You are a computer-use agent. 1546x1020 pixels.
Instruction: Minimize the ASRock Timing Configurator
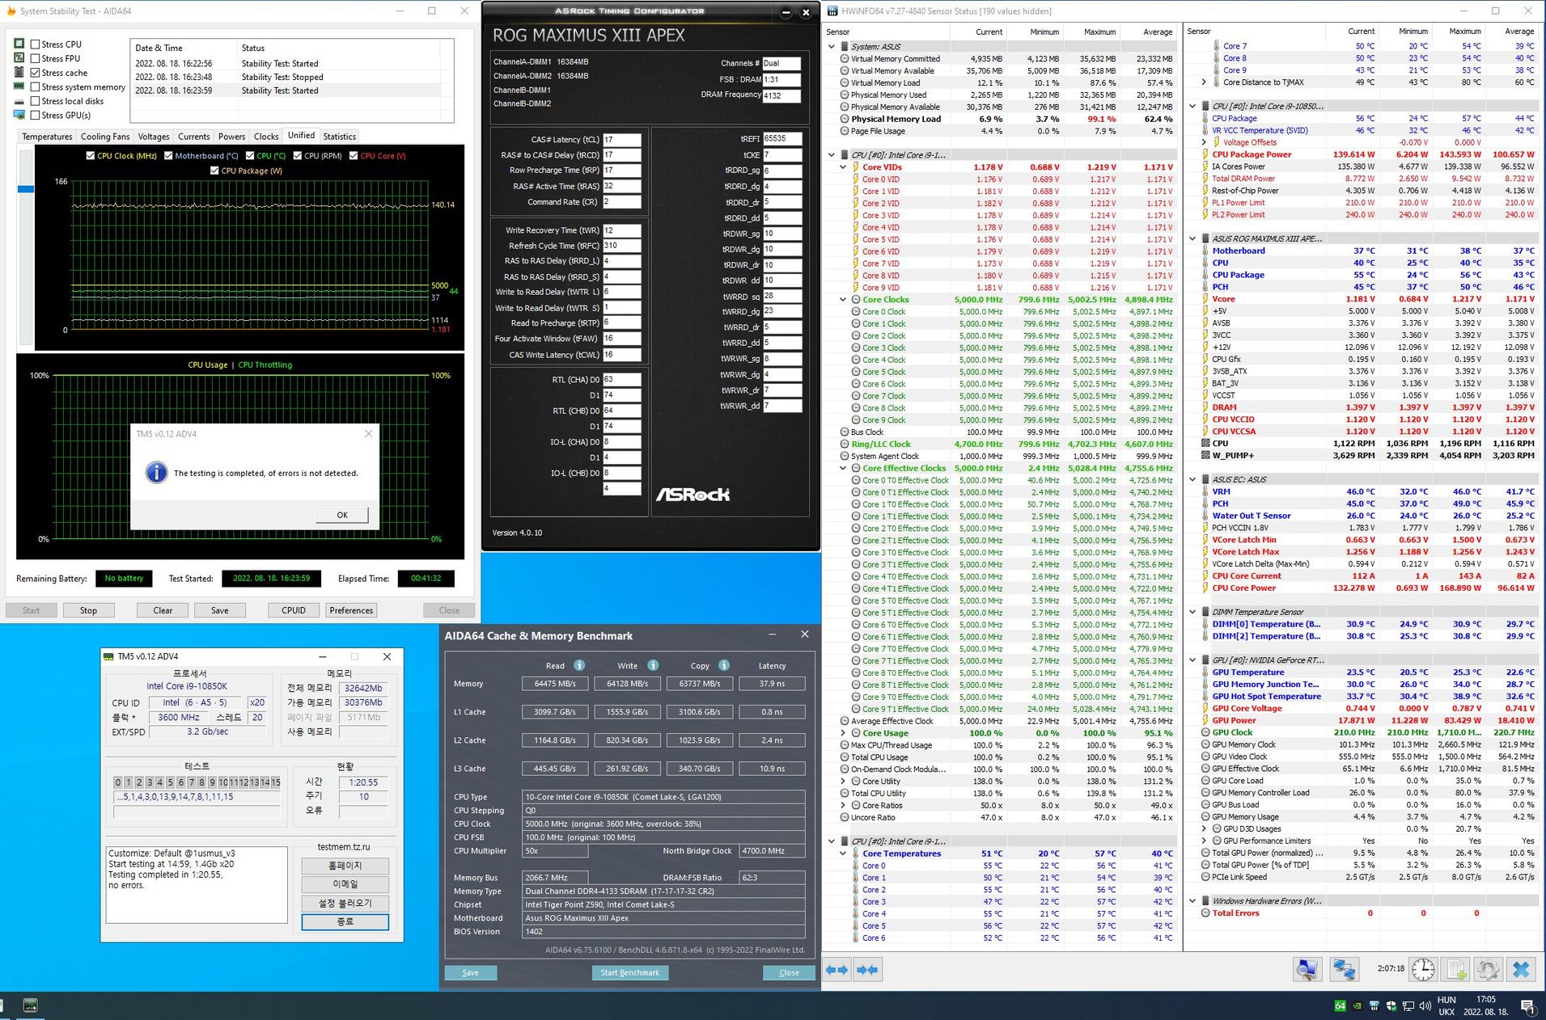point(786,12)
